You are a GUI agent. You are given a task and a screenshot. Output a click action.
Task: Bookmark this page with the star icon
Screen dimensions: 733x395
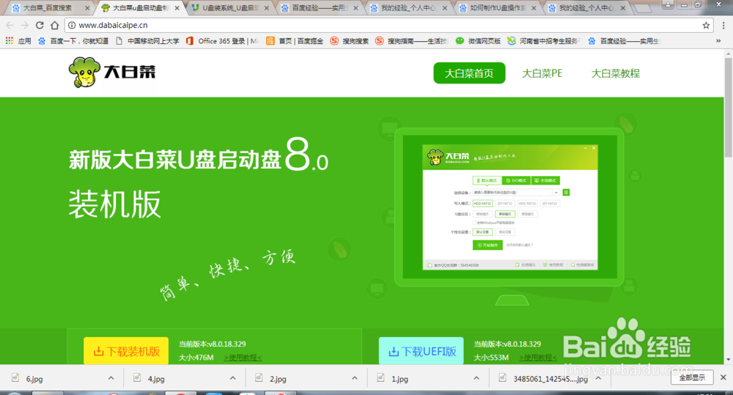pyautogui.click(x=706, y=25)
